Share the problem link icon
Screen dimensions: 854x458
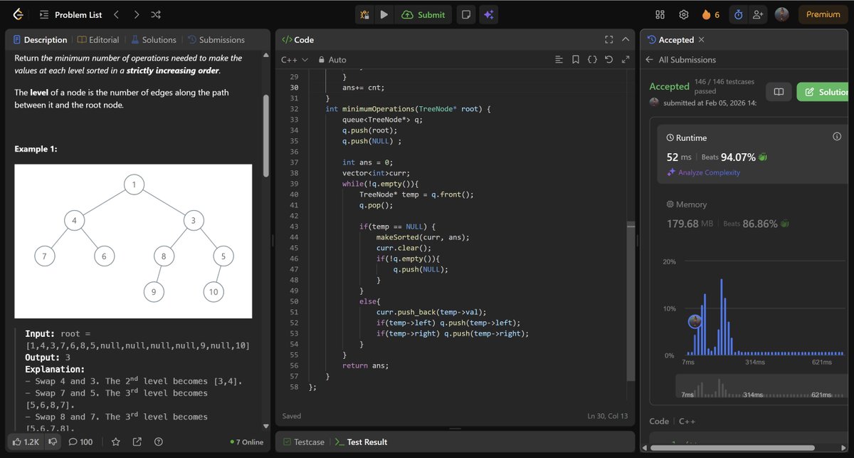[137, 442]
